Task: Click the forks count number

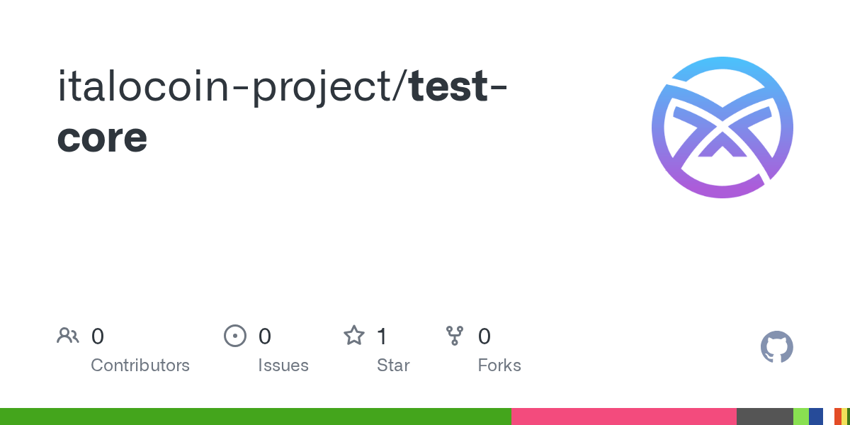Action: tap(484, 336)
